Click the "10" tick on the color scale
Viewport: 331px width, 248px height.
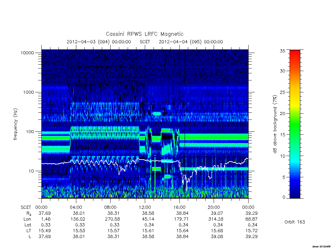(x=282, y=156)
